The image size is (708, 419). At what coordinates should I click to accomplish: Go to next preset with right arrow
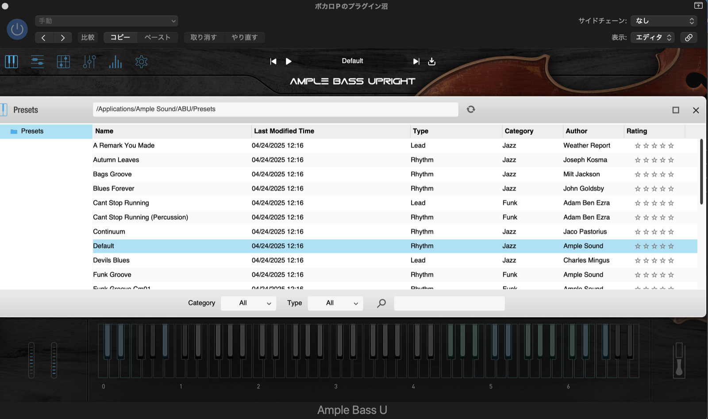click(x=63, y=38)
